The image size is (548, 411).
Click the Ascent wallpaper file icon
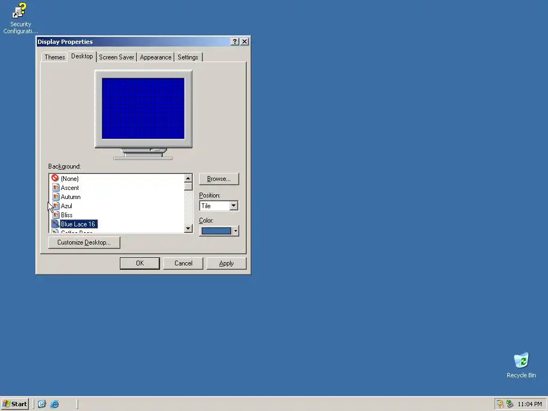56,187
